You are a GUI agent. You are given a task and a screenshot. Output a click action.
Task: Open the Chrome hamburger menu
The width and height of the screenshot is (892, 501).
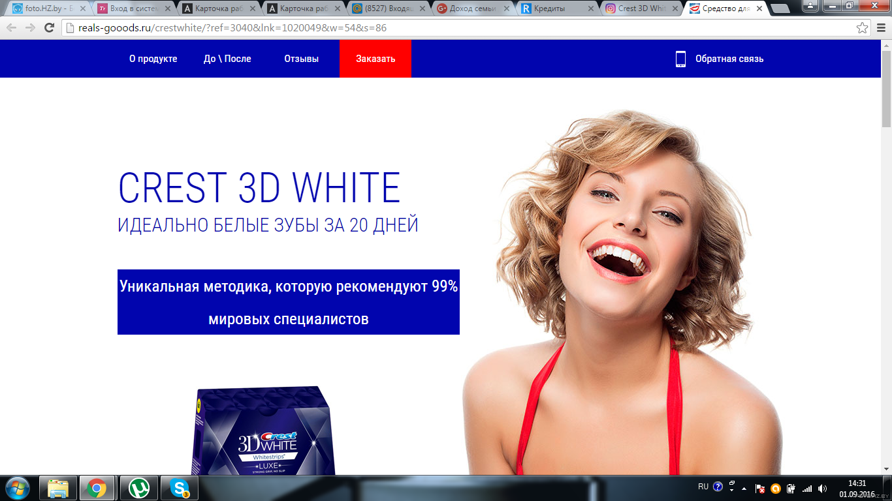[880, 28]
